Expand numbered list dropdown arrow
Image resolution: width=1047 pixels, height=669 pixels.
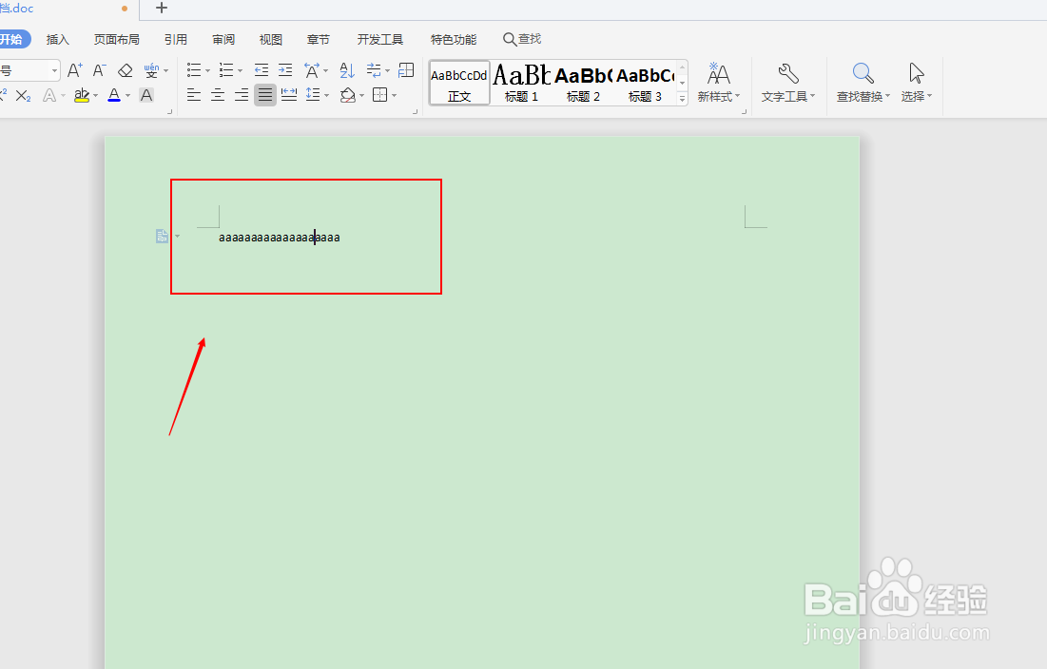[241, 70]
